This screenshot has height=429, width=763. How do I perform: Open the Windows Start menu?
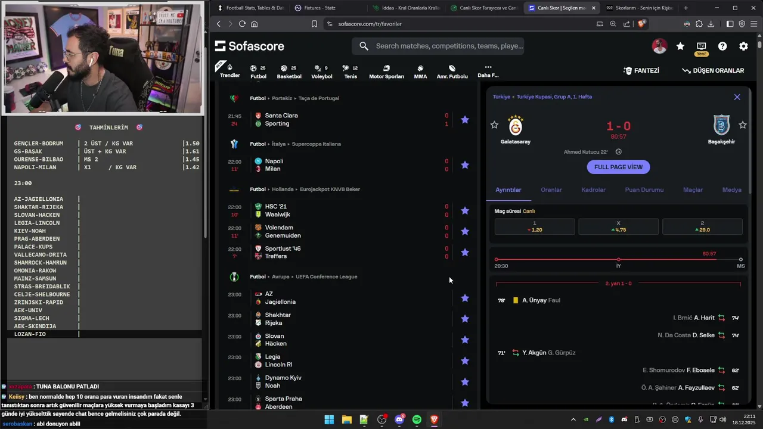pos(329,420)
